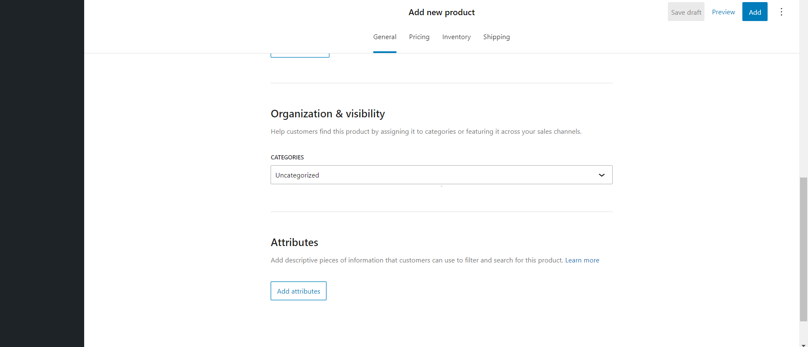Go to the Inventory tab
The image size is (808, 347).
456,37
